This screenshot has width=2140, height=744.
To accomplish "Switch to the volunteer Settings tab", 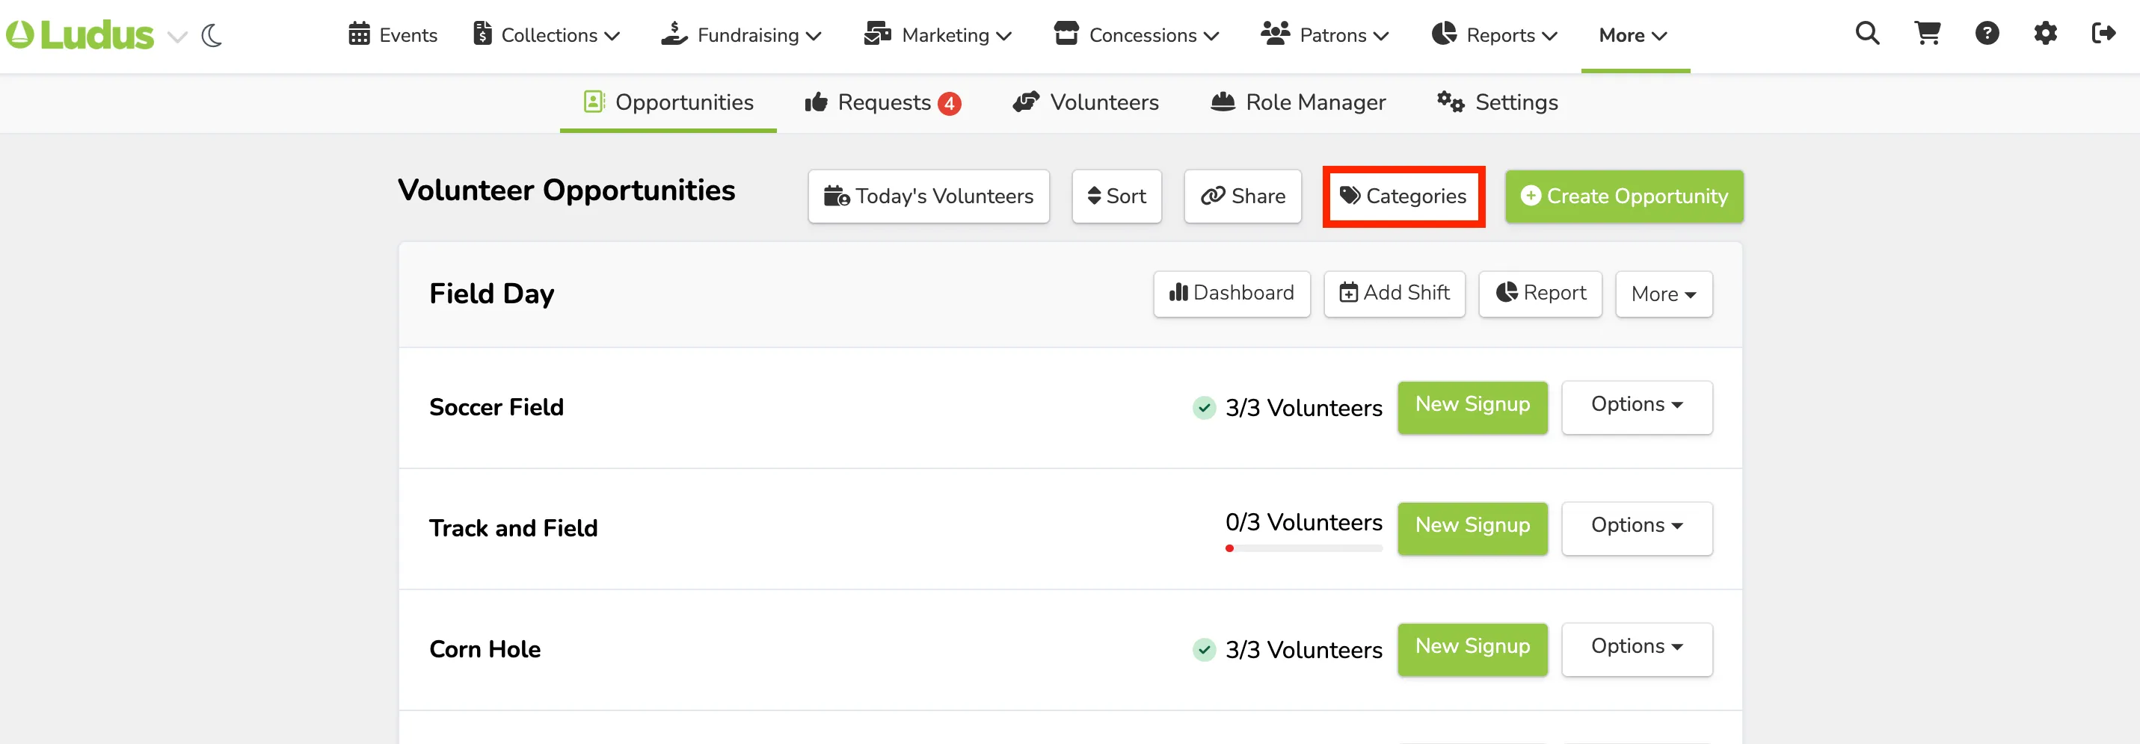I will coord(1498,102).
